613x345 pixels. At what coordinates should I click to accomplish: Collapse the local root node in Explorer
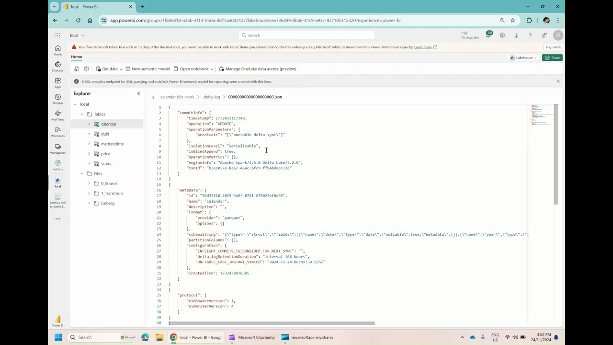(x=75, y=104)
